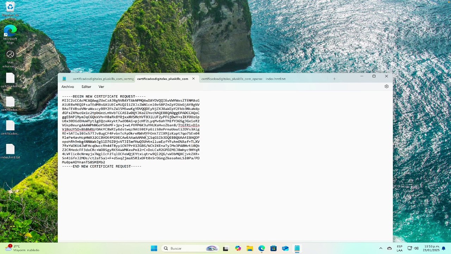Screen dimensions: 451x254
Task: Select third certificados desktop file
Action: 10,128
